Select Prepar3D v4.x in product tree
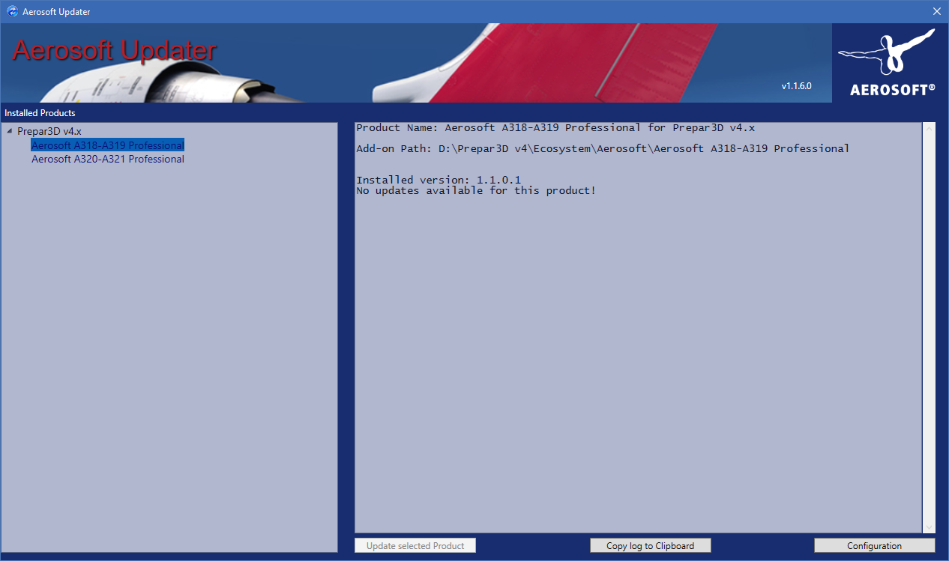The image size is (949, 561). (x=49, y=131)
